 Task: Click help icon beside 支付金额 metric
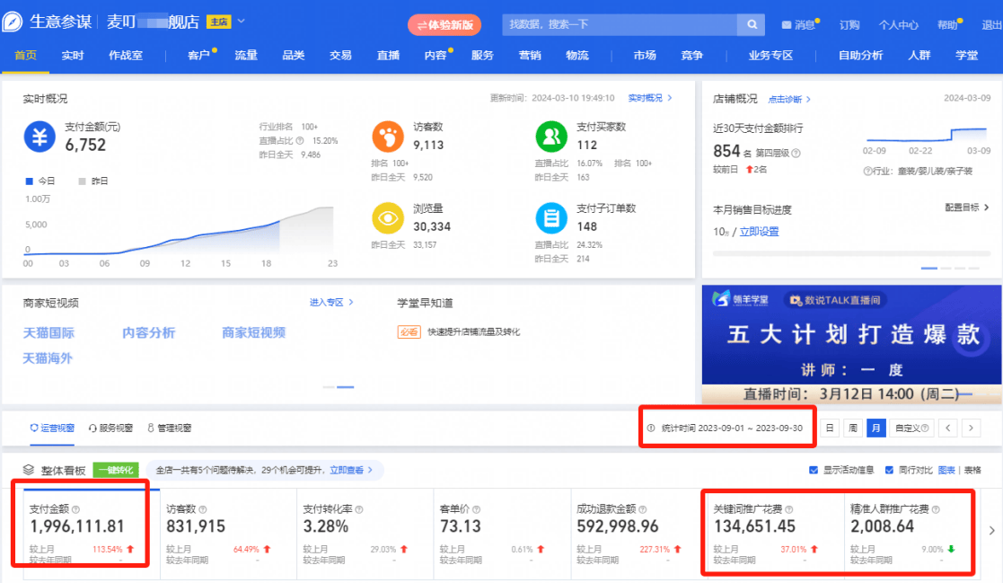[75, 509]
